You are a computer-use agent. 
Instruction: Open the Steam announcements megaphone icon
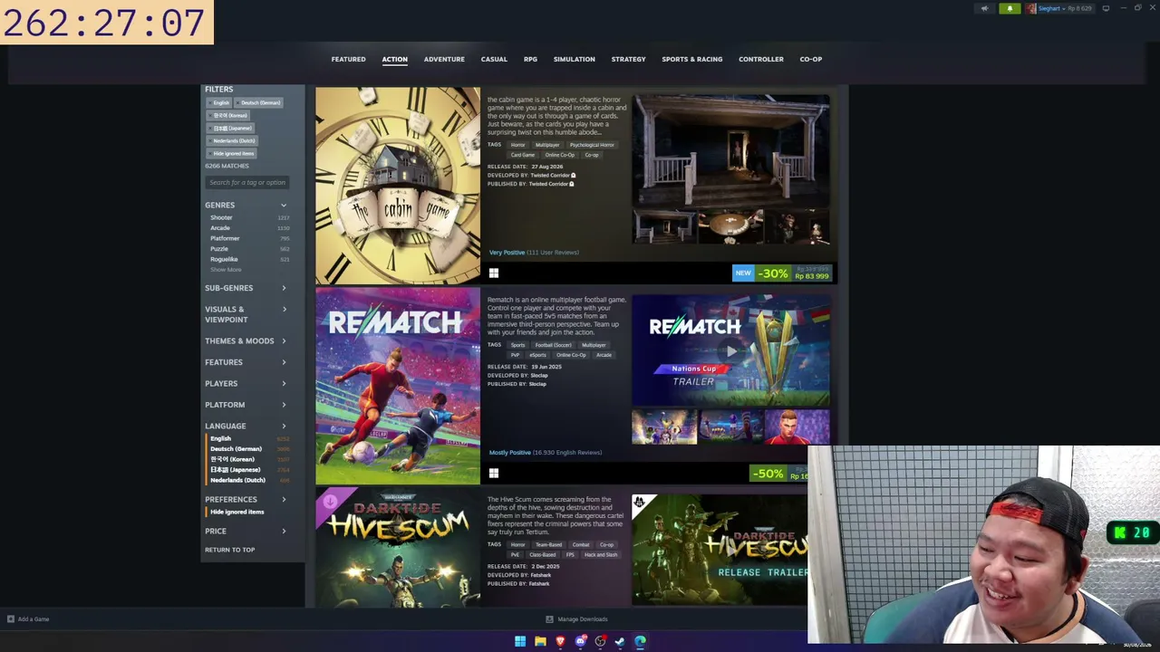pos(984,8)
